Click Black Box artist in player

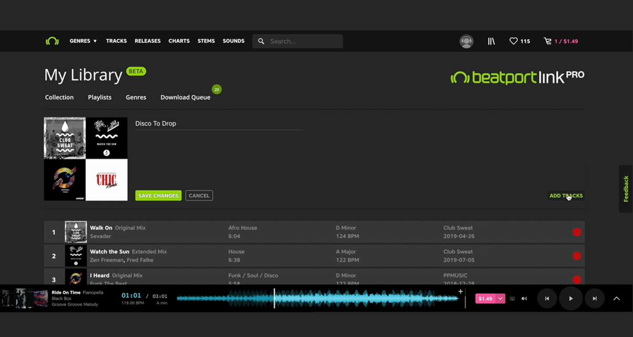(x=62, y=298)
